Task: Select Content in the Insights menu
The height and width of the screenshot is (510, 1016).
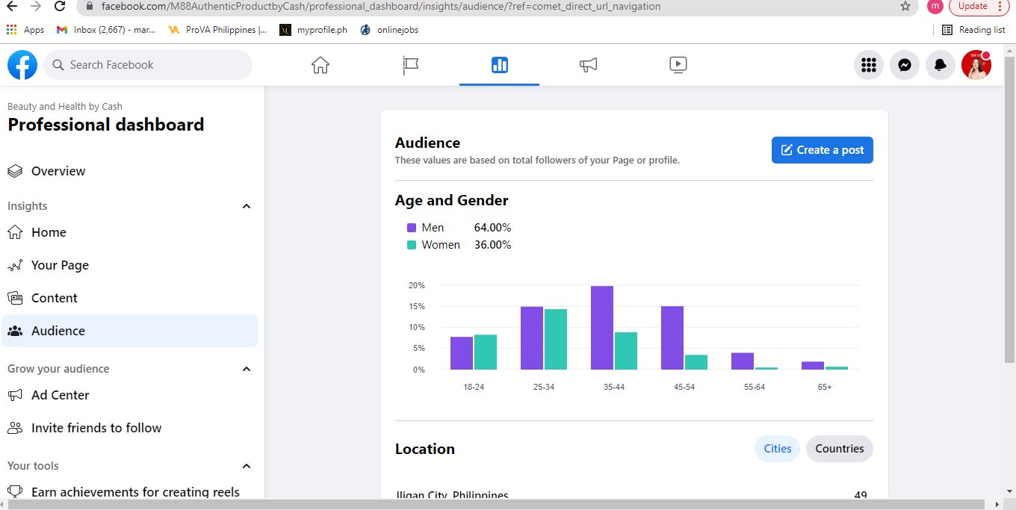Action: (54, 298)
